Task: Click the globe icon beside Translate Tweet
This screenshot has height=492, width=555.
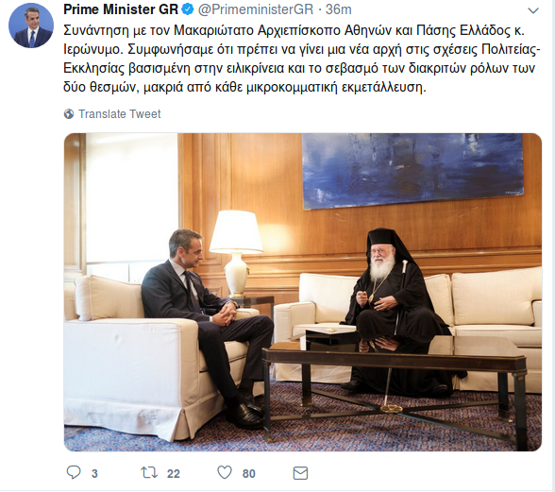Action: click(x=69, y=114)
